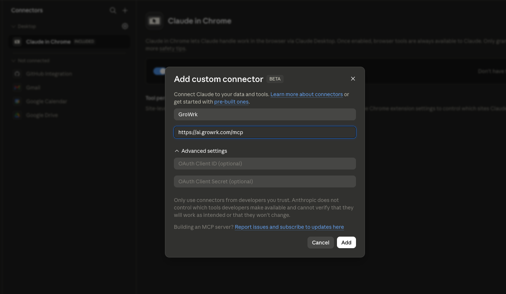Click the URL field with https://ai.growrk.com/mcp
Viewport: 506px width, 294px height.
pyautogui.click(x=265, y=132)
